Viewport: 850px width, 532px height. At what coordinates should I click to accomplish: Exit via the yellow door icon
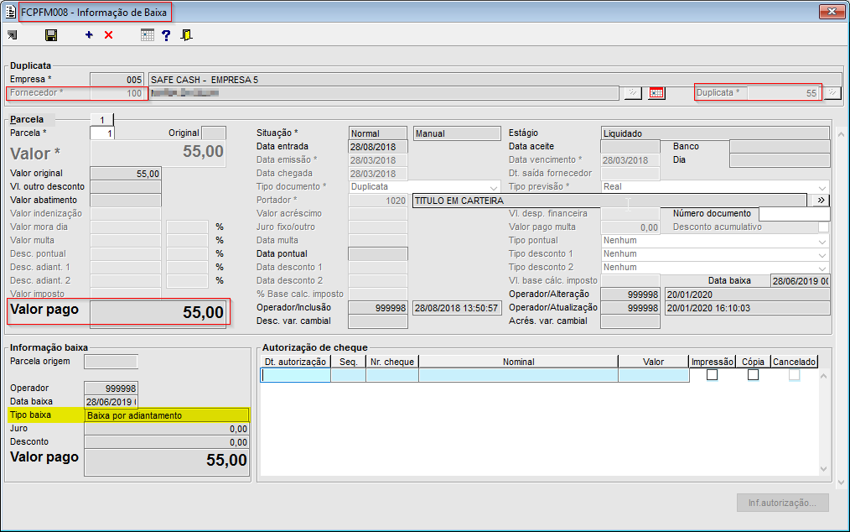tap(186, 35)
